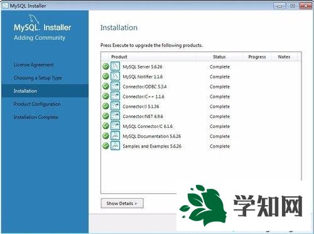This screenshot has height=234, width=314.
Task: Click the product icon for Connector/J 5.1.36
Action: [115, 106]
